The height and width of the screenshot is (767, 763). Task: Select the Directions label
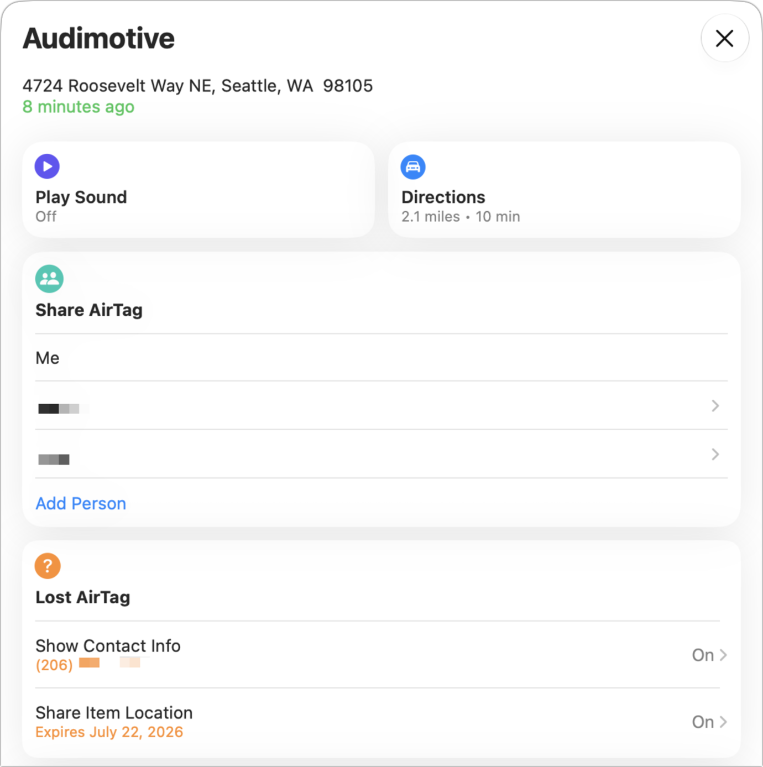(443, 197)
